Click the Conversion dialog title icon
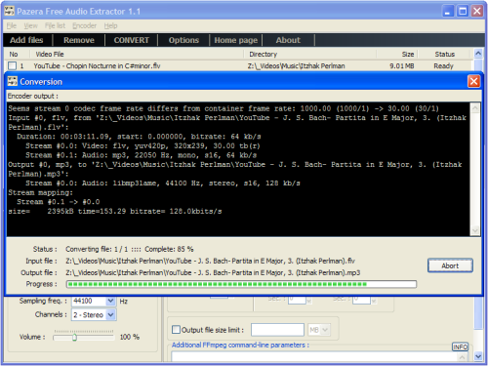This screenshot has width=488, height=366. click(x=13, y=81)
